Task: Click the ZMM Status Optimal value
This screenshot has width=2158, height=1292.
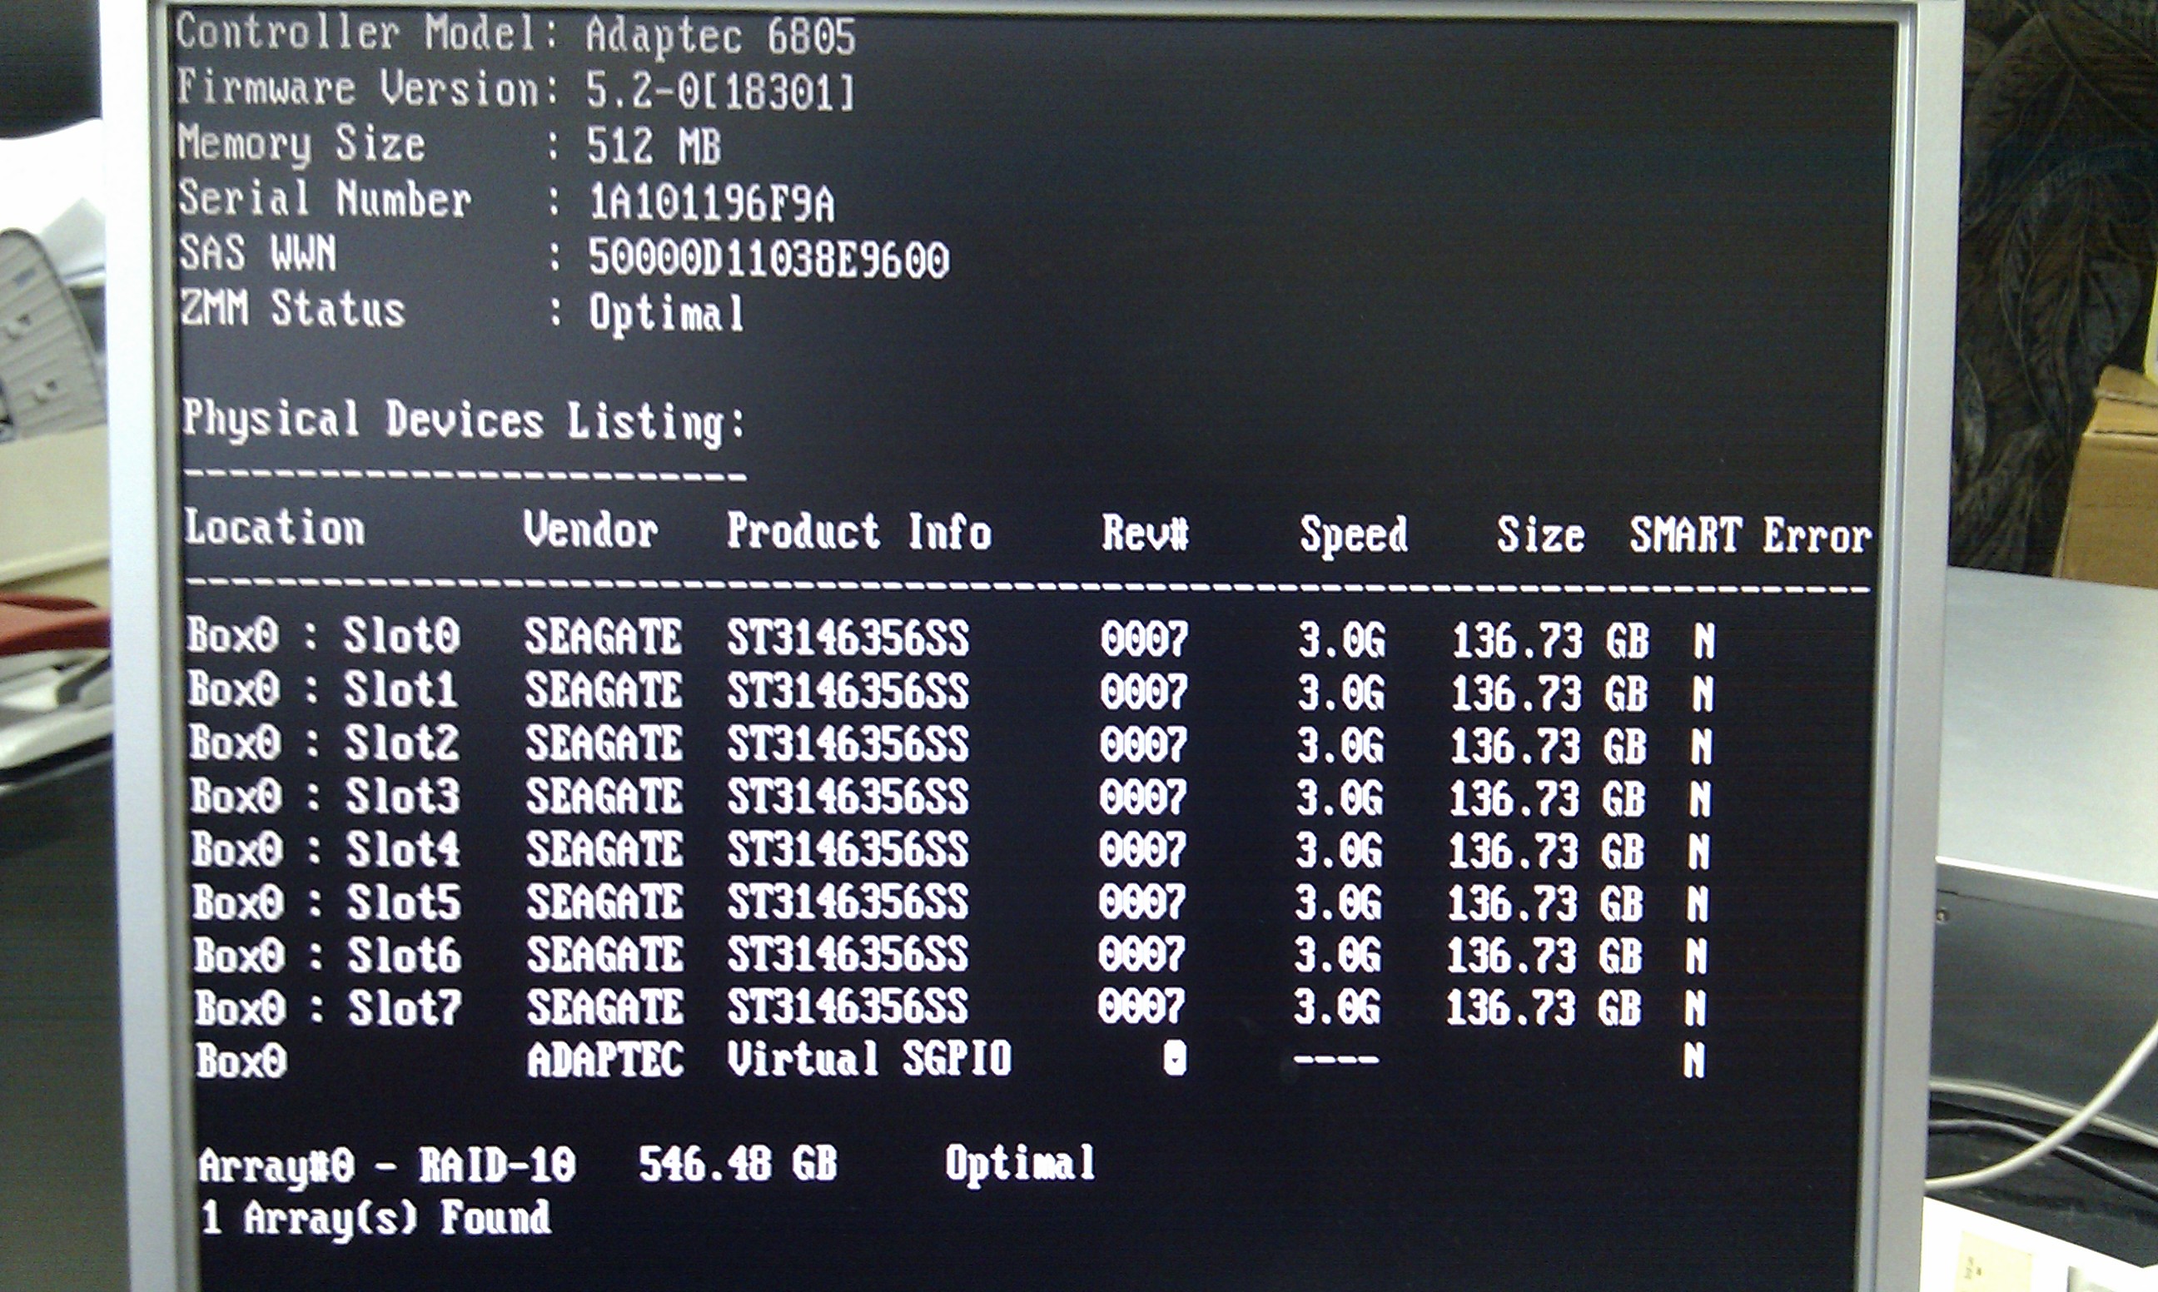Action: point(666,313)
